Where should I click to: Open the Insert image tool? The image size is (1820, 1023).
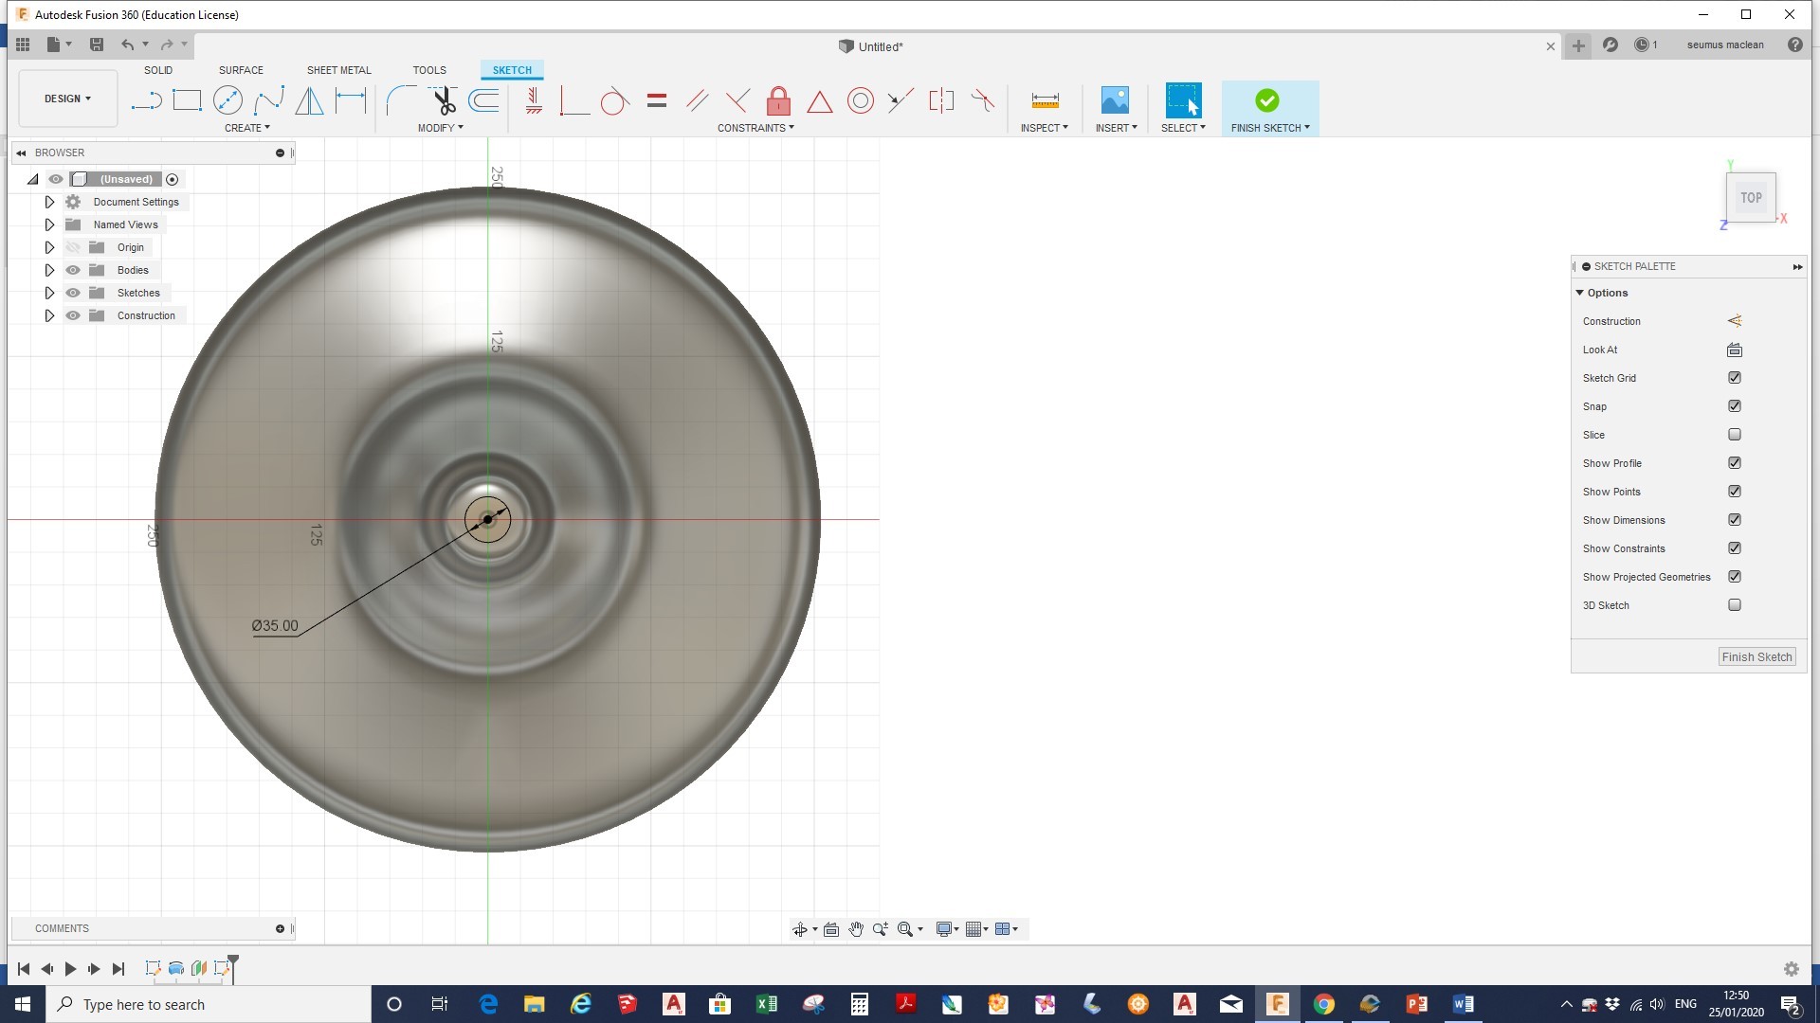click(1115, 100)
